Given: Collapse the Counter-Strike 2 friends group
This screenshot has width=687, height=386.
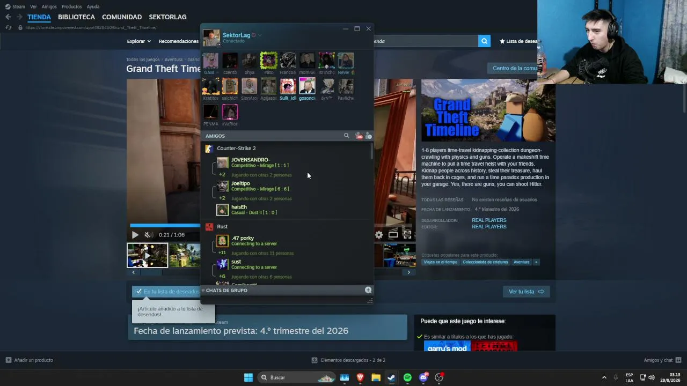Looking at the screenshot, I should click(x=236, y=149).
